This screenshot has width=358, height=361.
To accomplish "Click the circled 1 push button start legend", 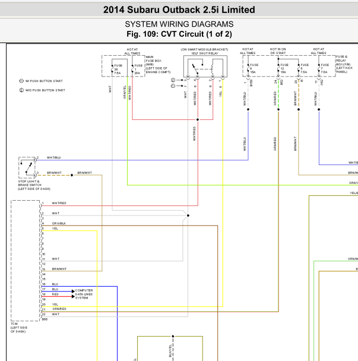I will [41, 81].
